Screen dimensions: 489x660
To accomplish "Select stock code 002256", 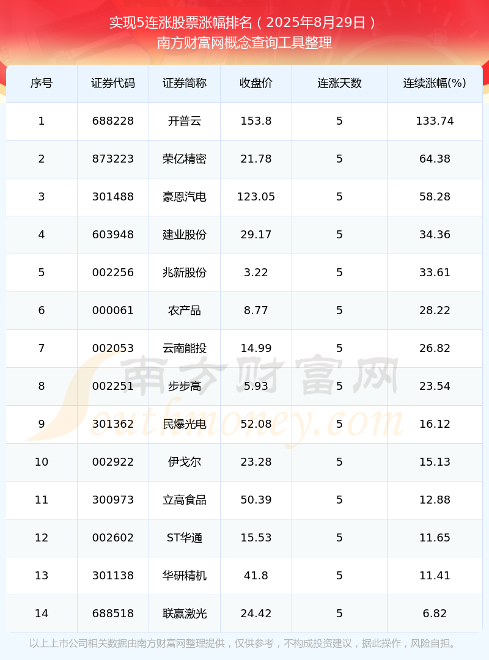I will (x=113, y=273).
